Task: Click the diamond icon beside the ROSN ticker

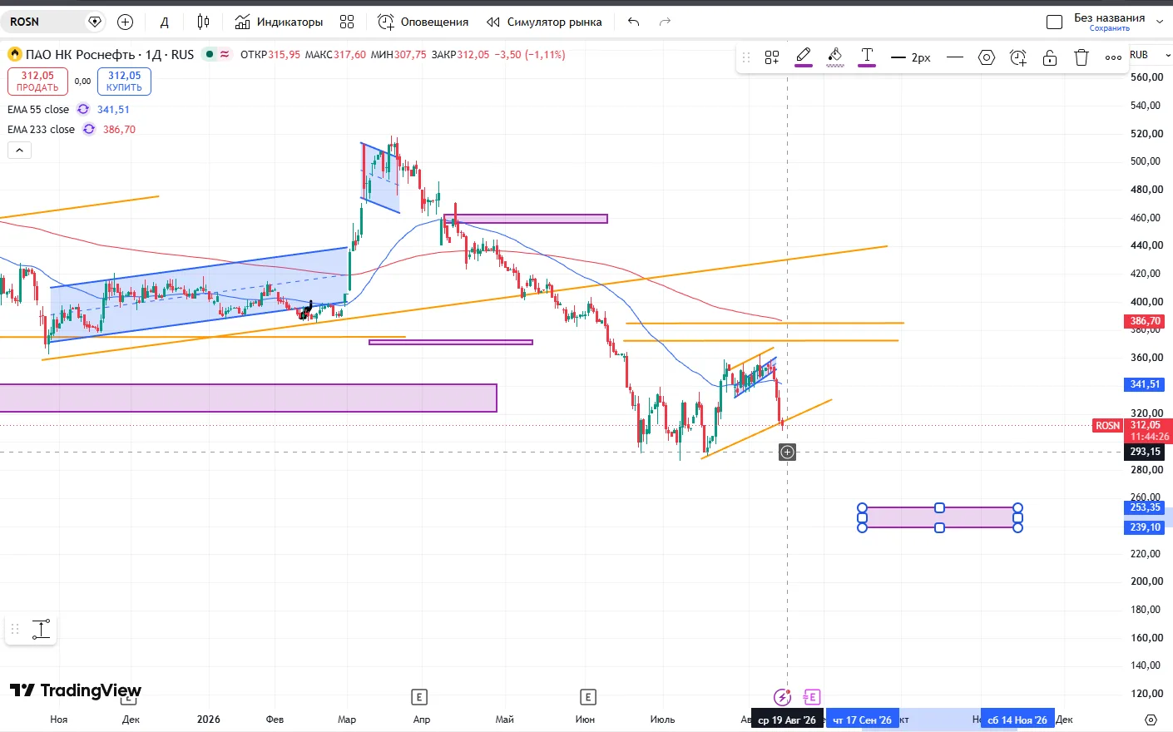Action: 95,22
